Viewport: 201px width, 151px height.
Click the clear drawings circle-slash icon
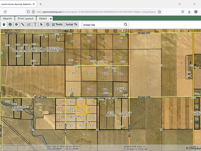pyautogui.click(x=48, y=24)
